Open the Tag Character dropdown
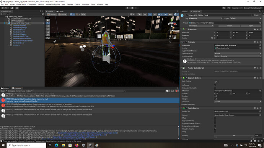 point(205,18)
